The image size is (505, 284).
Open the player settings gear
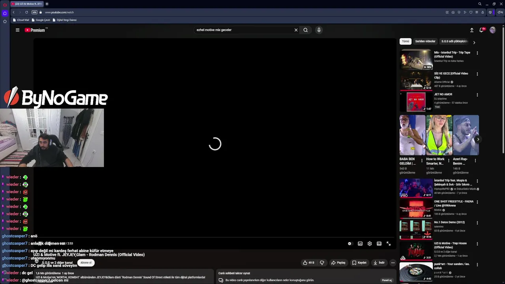[x=370, y=244]
